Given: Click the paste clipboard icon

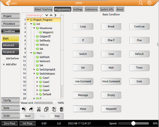Looking at the screenshot, I should [54, 109].
